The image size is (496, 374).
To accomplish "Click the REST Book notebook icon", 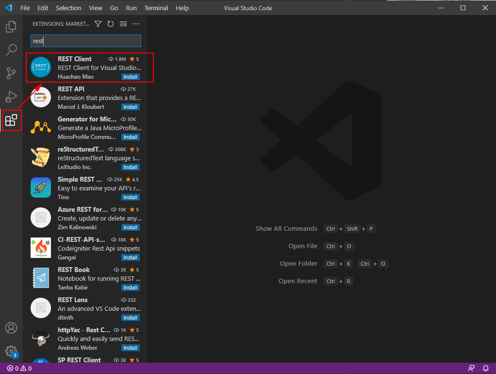I will (41, 278).
